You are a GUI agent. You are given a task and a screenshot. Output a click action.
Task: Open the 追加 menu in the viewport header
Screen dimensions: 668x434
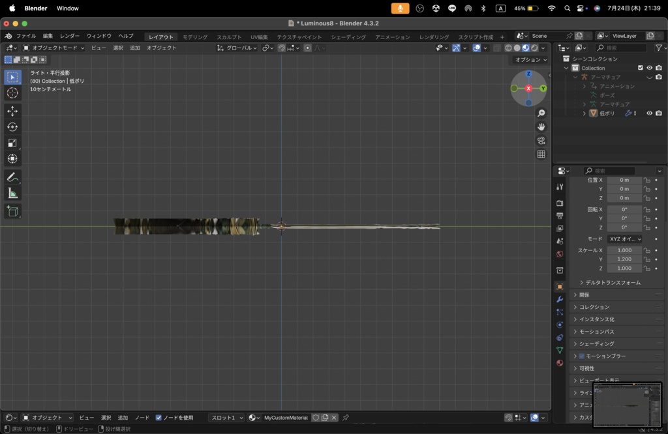click(x=135, y=48)
